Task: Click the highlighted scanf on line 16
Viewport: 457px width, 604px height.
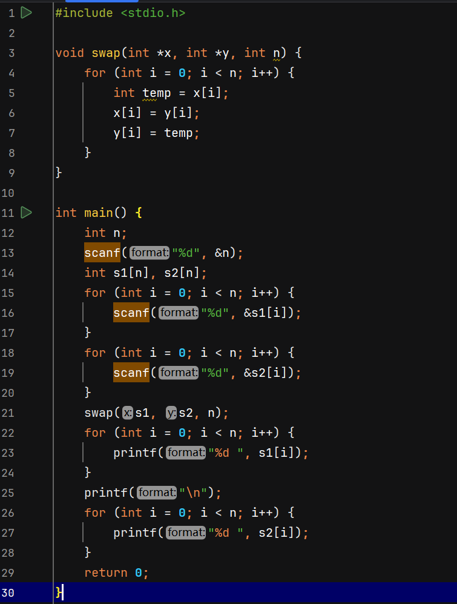Action: click(x=131, y=313)
